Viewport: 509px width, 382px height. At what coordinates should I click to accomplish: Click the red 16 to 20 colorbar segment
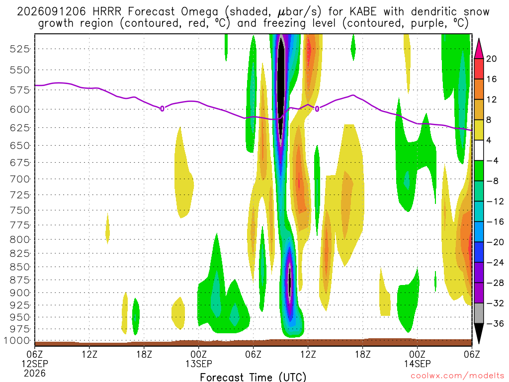[479, 69]
